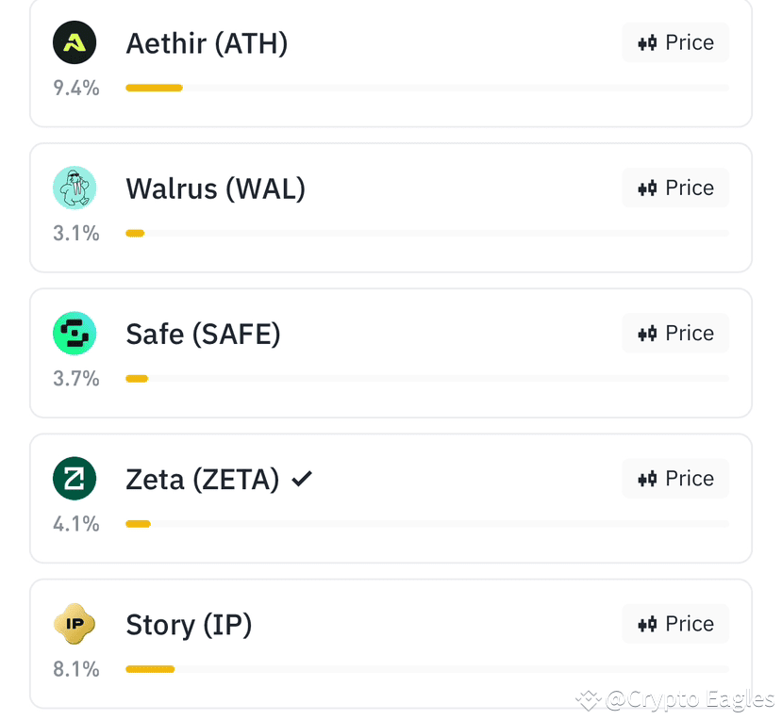Image resolution: width=782 pixels, height=720 pixels.
Task: Select the Walrus (WAL) token icon
Action: point(75,188)
